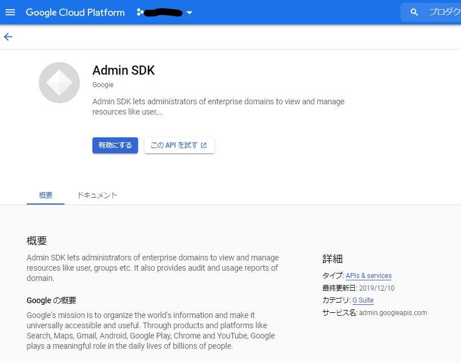Click the 詳細 heading

tap(333, 259)
